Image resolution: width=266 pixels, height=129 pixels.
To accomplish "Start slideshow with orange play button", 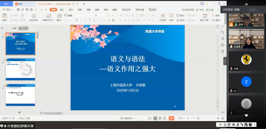I will pos(171,118).
